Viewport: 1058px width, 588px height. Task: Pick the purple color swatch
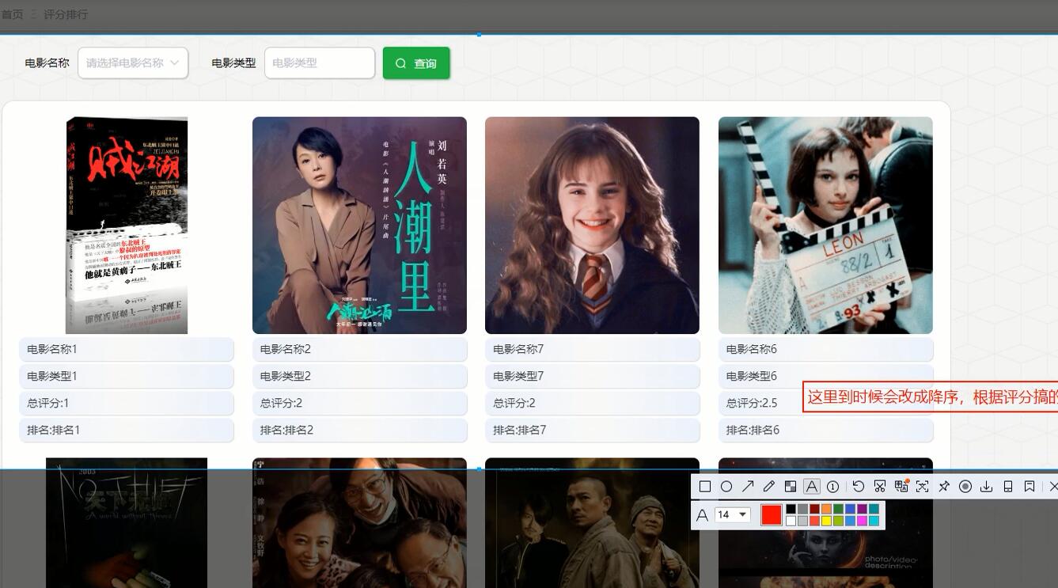tap(862, 509)
